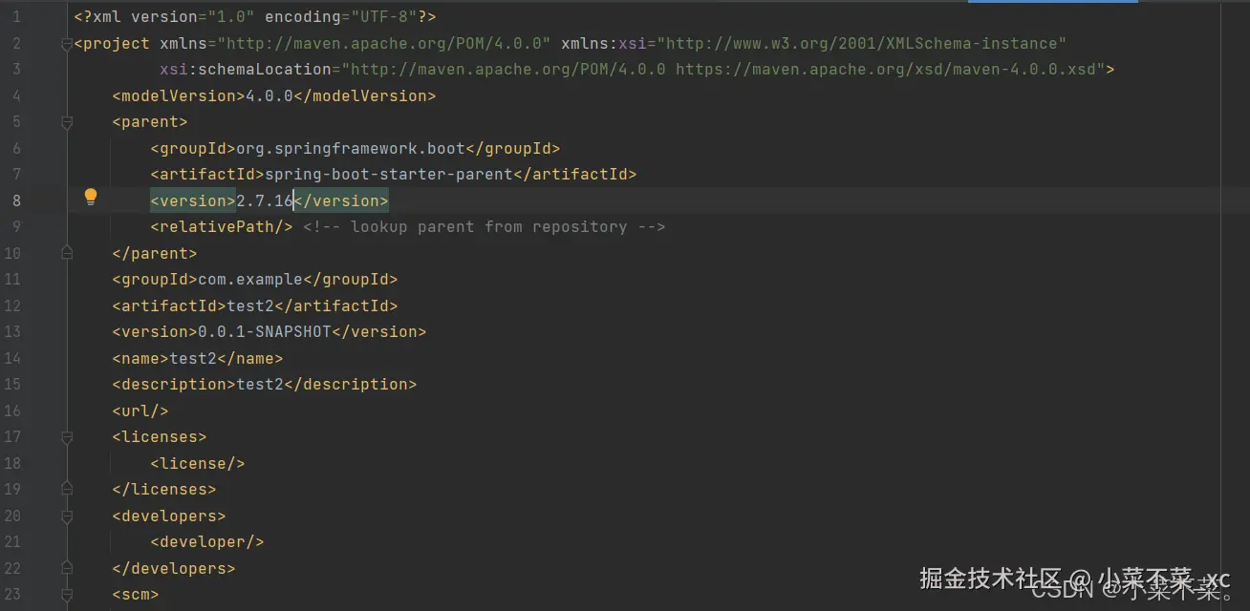
Task: Click the 0.0.1-SNAPSHOT version text
Action: tap(264, 331)
